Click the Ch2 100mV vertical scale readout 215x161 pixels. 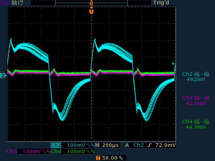76,145
